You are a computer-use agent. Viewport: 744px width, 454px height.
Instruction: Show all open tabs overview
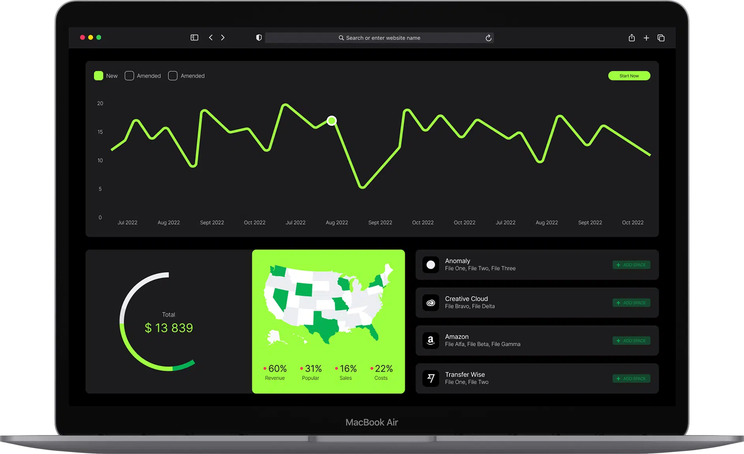click(661, 38)
